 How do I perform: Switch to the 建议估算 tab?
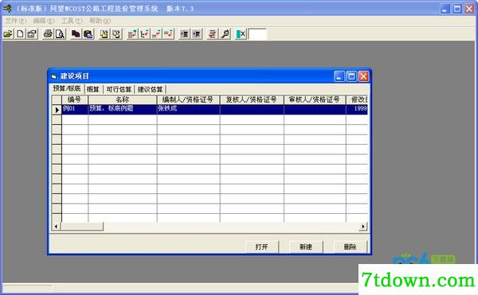click(150, 89)
